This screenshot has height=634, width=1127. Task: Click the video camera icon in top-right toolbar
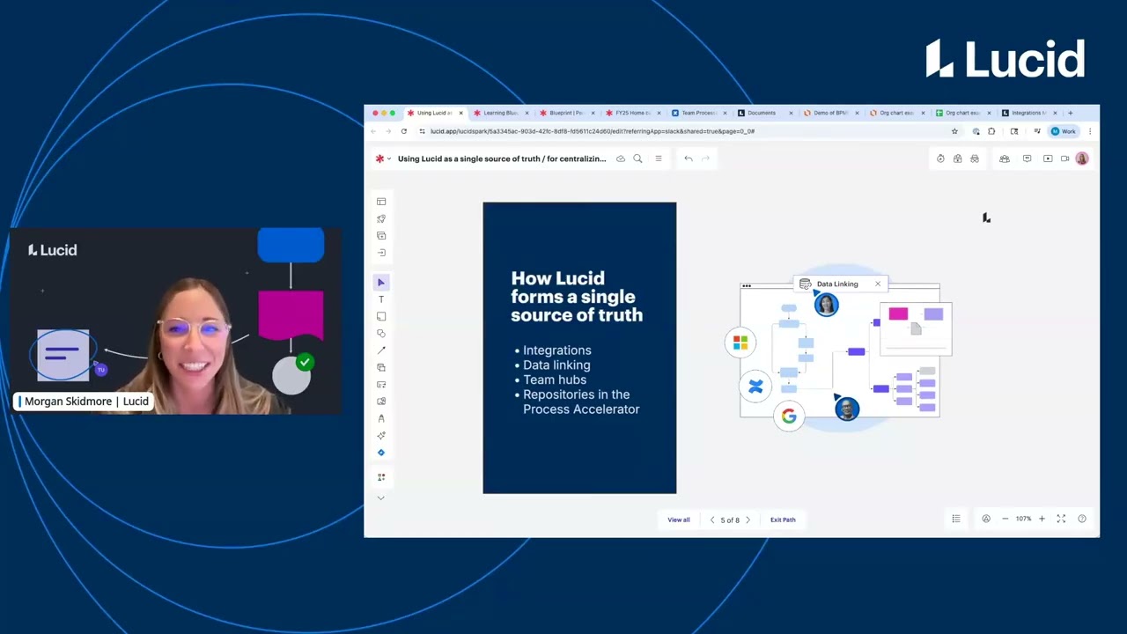point(1065,158)
